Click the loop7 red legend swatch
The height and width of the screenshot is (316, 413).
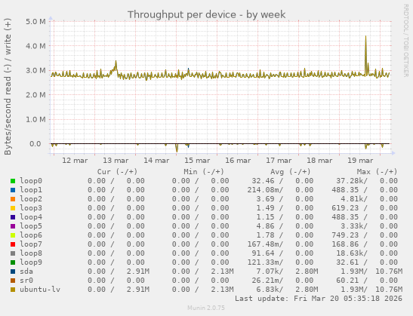coord(13,244)
